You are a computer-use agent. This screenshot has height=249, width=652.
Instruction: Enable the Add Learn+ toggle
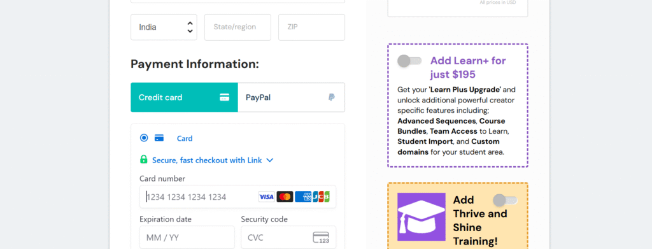pyautogui.click(x=409, y=61)
